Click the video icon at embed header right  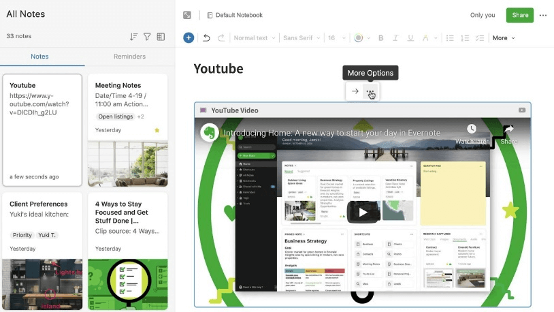(522, 110)
